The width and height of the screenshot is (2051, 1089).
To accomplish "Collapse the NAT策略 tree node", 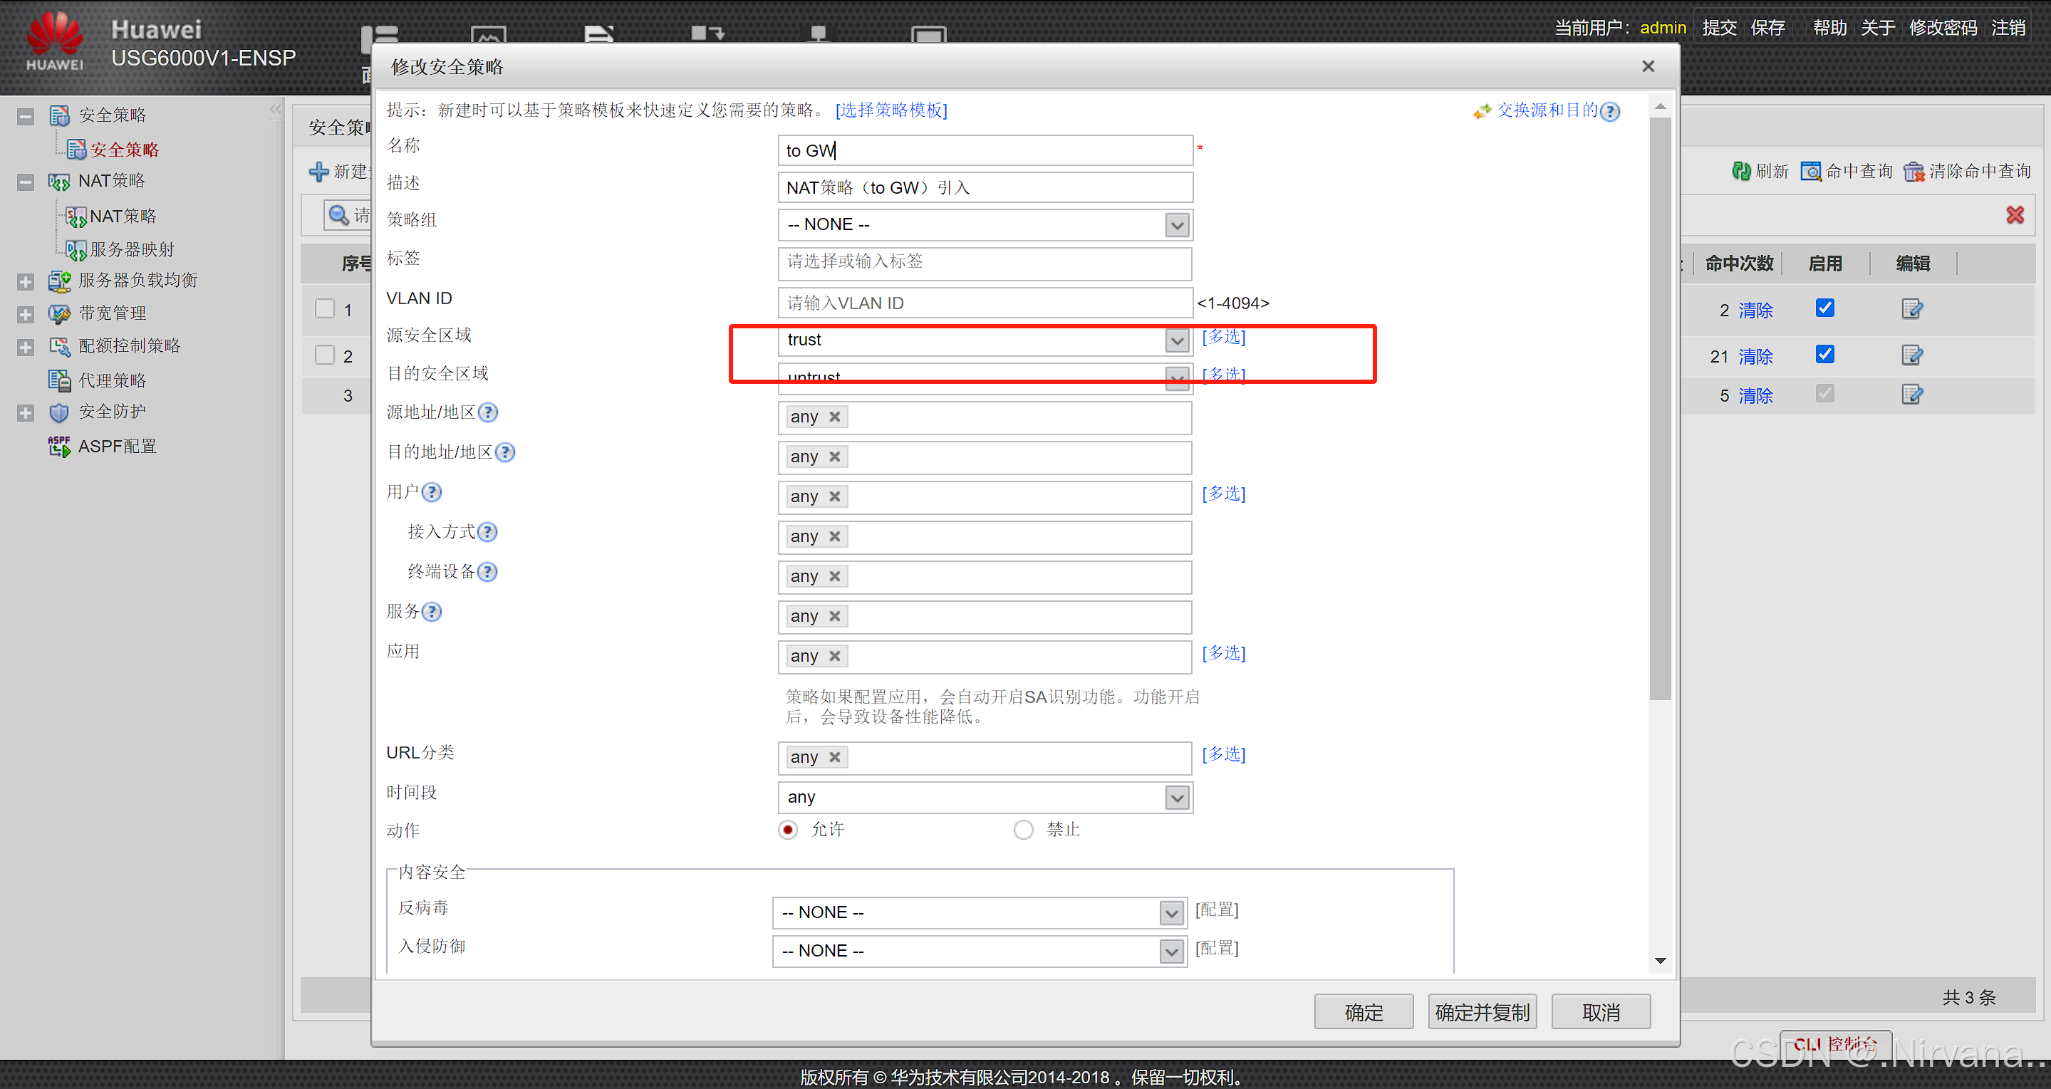I will point(26,182).
